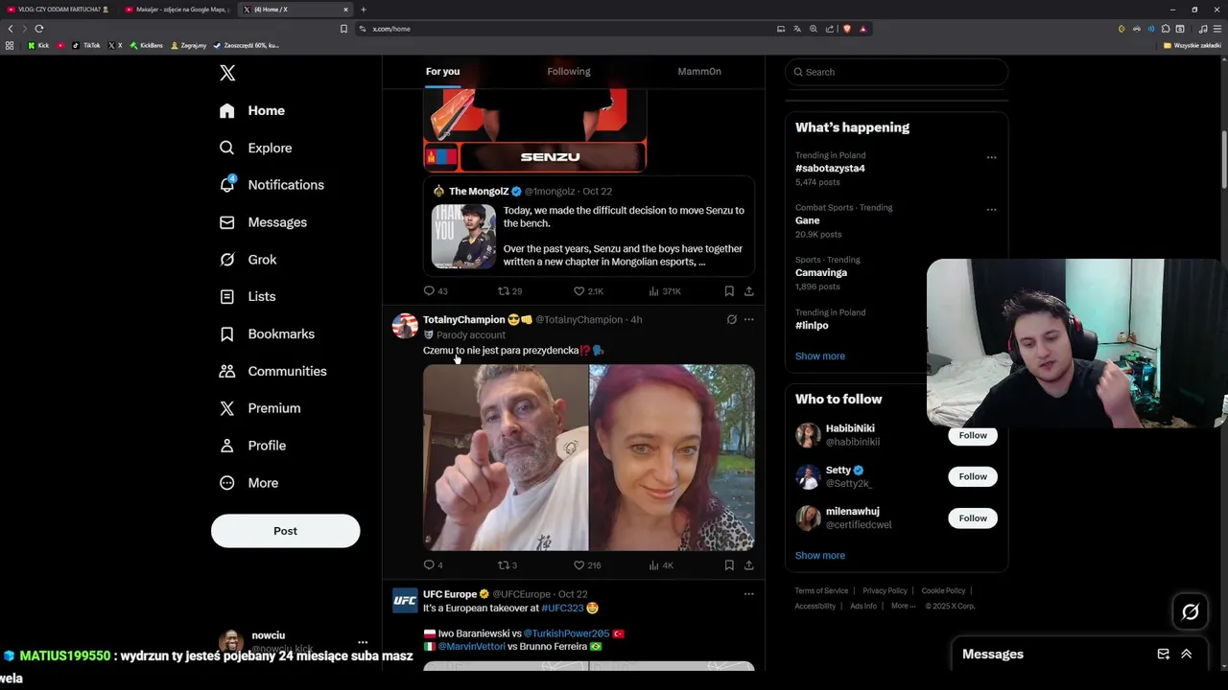Screen dimensions: 1228x690
Task: Open Explore in the sidebar
Action: click(x=256, y=148)
